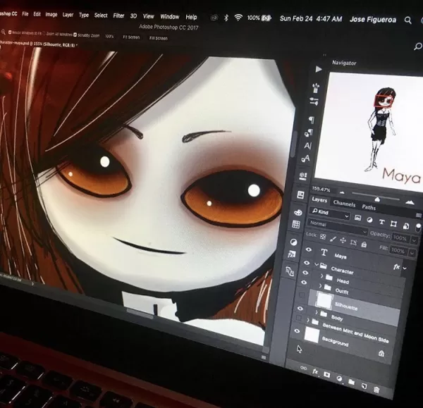Open the Opacity dropdown arrow
This screenshot has height=408, width=423.
coord(414,240)
